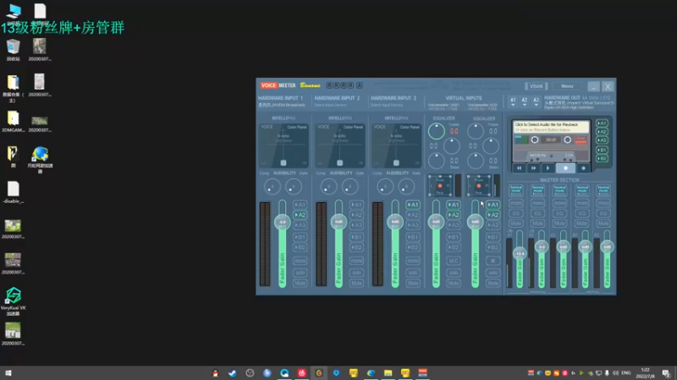Route cassette playback to B1 bus

tap(602, 150)
